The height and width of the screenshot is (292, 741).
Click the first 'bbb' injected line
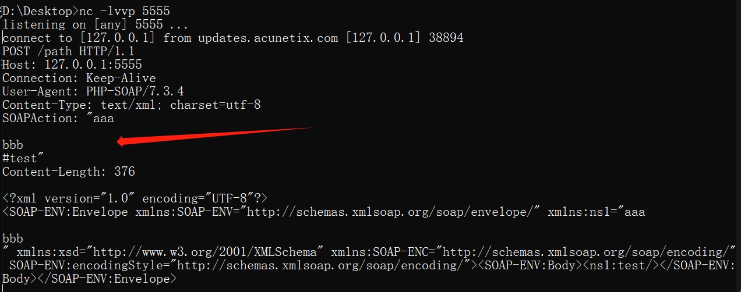(x=13, y=145)
